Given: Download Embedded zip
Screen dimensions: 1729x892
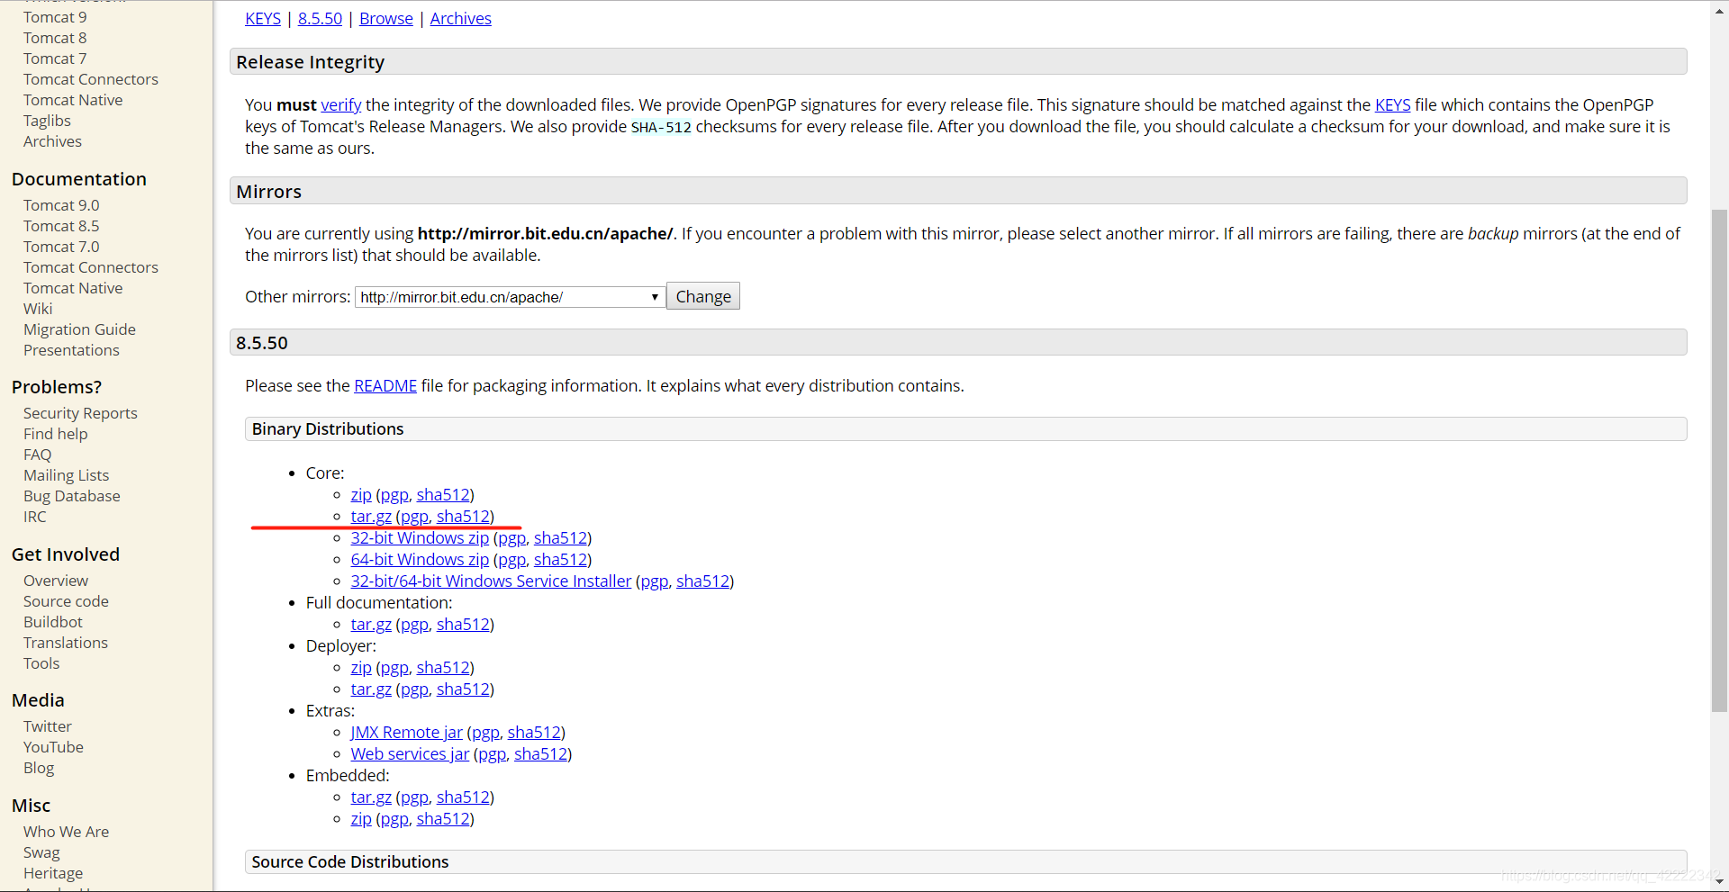Looking at the screenshot, I should point(361,819).
